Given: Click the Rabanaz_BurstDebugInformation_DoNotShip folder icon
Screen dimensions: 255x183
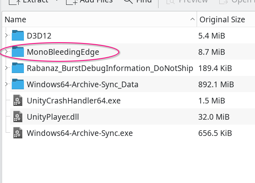Looking at the screenshot, I should [x=18, y=68].
